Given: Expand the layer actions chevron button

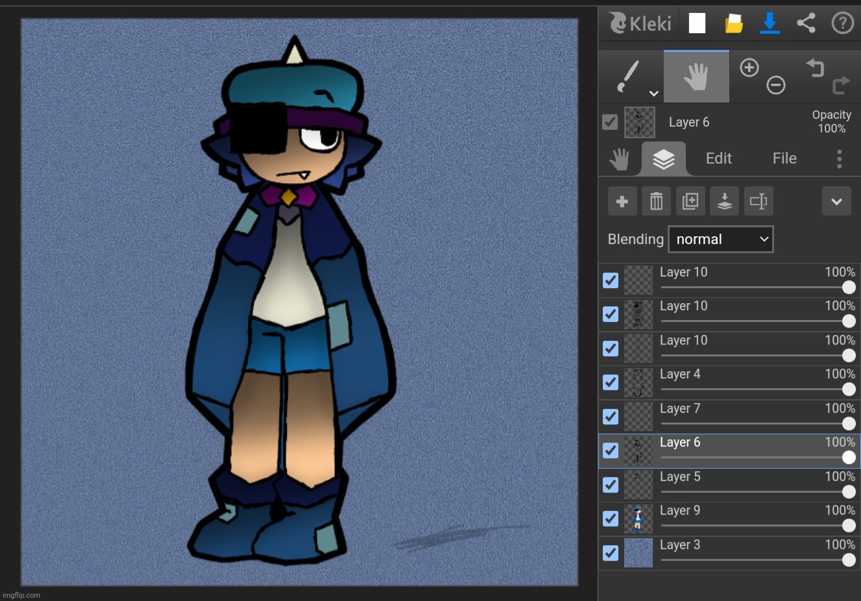Looking at the screenshot, I should [x=836, y=201].
